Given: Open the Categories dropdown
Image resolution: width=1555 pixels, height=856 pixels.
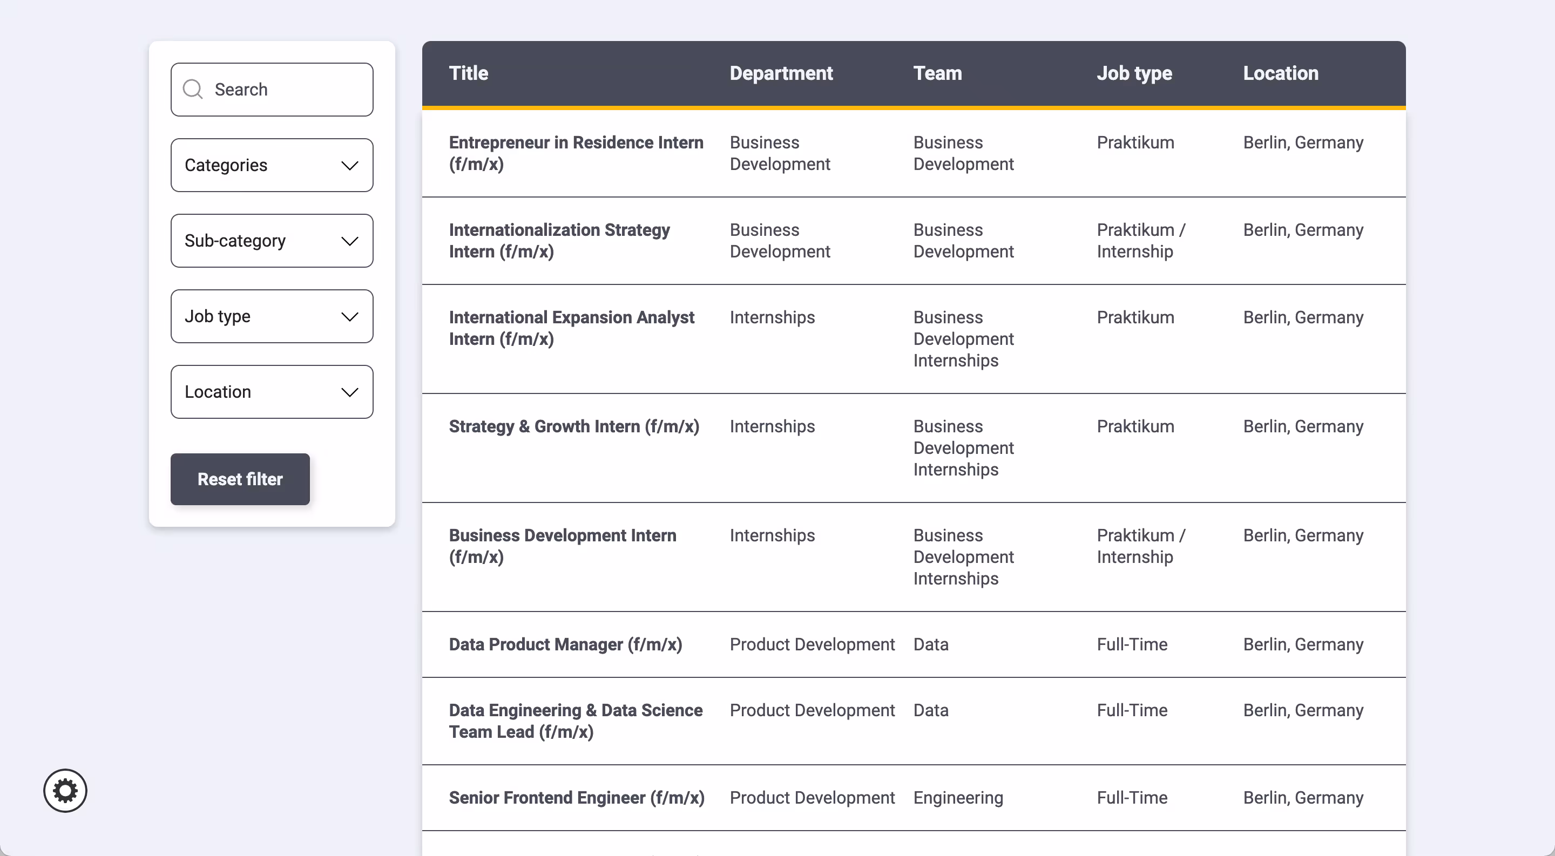Looking at the screenshot, I should tap(272, 165).
